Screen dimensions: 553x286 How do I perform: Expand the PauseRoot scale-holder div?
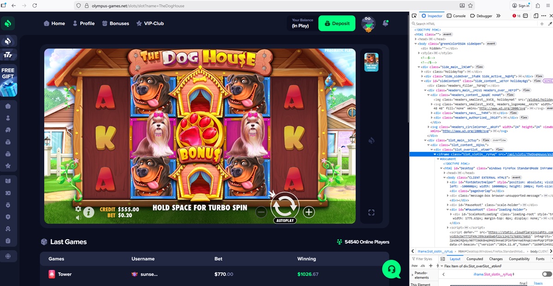point(448,205)
